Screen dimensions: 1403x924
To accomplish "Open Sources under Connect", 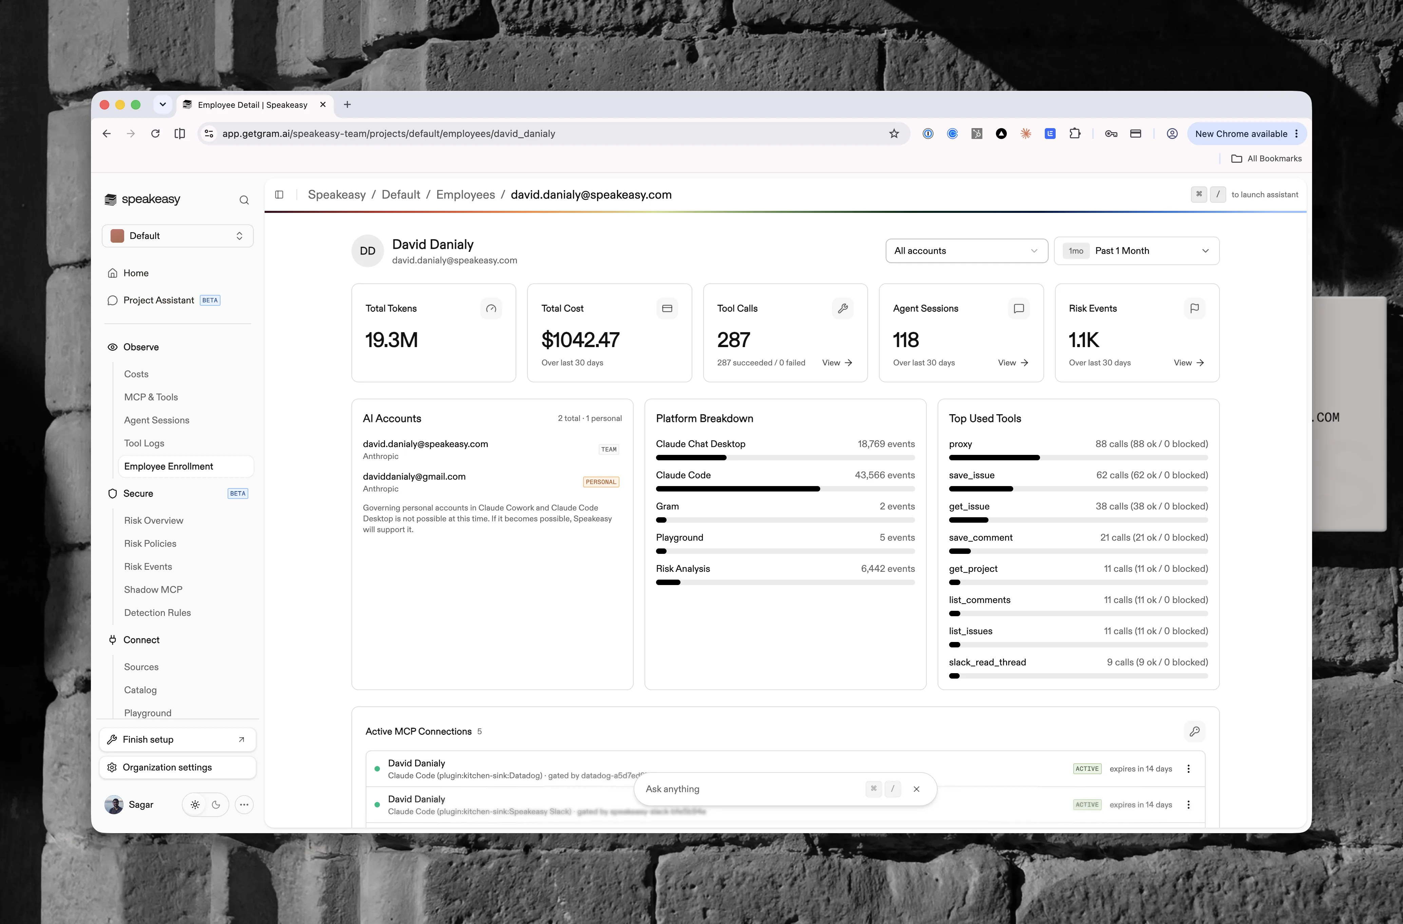I will [x=141, y=667].
